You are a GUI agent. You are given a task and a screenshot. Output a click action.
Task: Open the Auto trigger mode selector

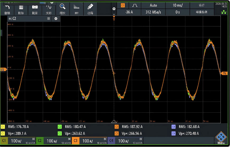(x=153, y=6)
